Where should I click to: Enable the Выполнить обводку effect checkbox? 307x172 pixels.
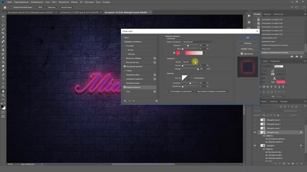(125, 58)
